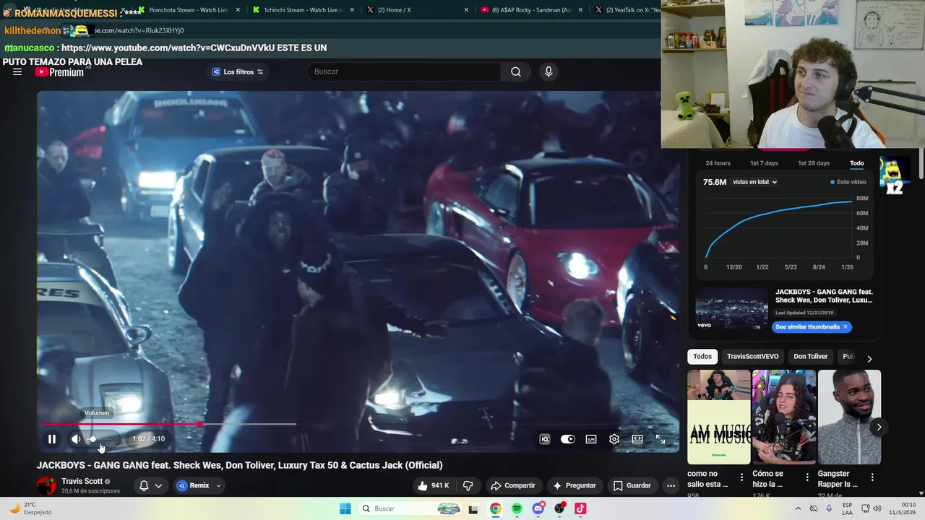Select the 1st 7 days tab
925x520 pixels.
(x=764, y=163)
